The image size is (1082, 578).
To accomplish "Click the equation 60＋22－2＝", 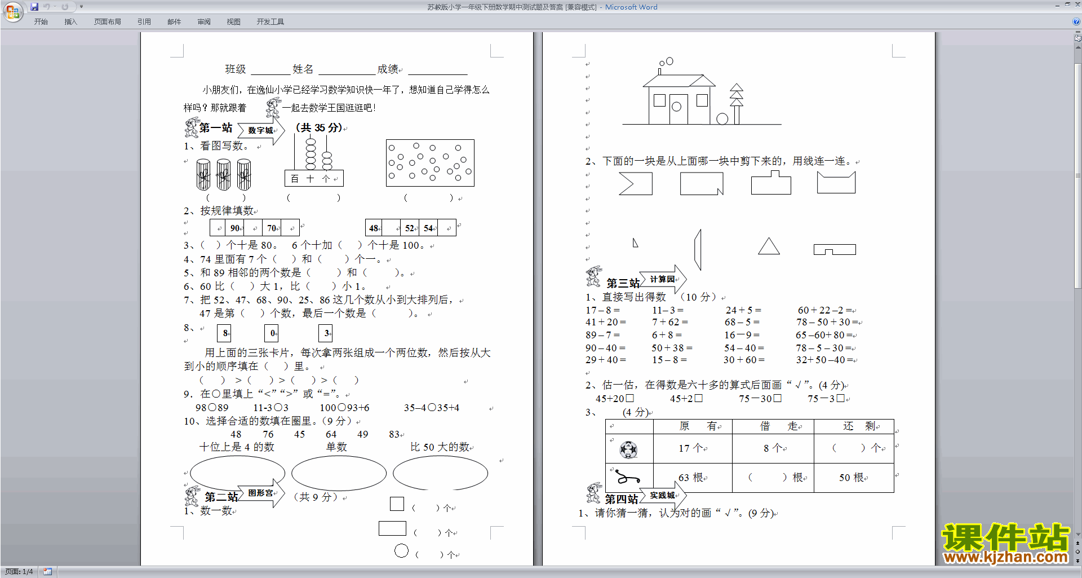I will pyautogui.click(x=826, y=310).
